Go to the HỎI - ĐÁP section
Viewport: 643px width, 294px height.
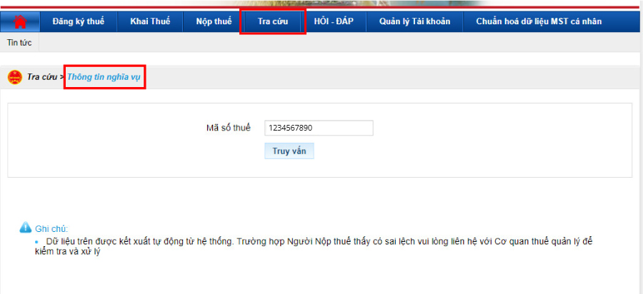pos(334,21)
